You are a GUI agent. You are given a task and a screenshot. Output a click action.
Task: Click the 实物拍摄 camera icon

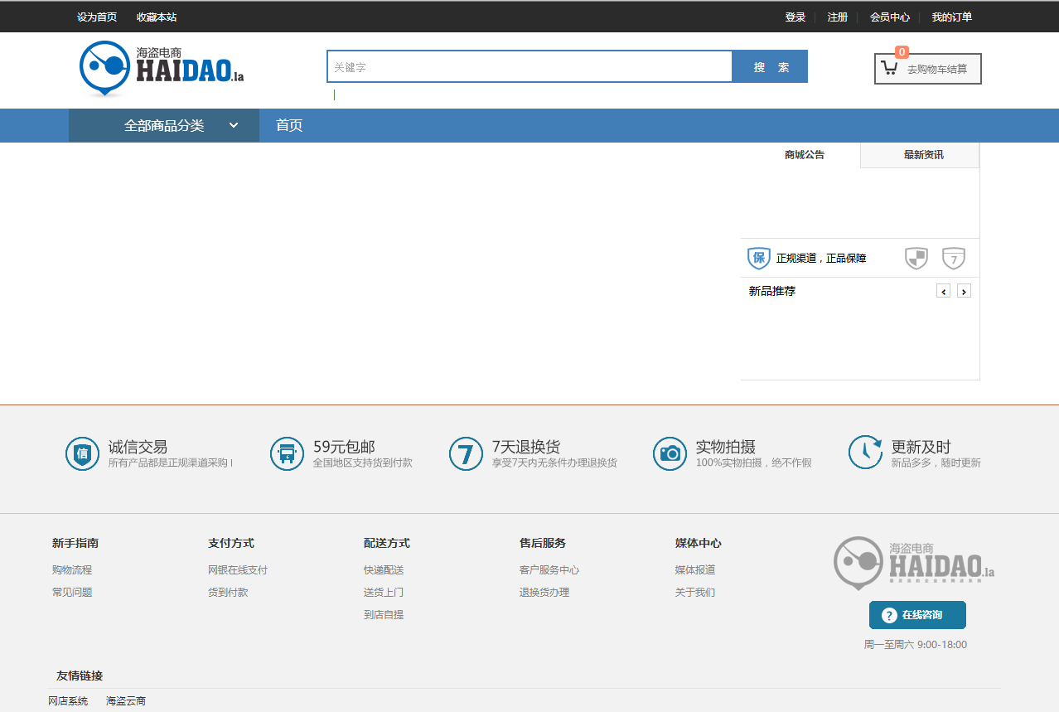670,453
